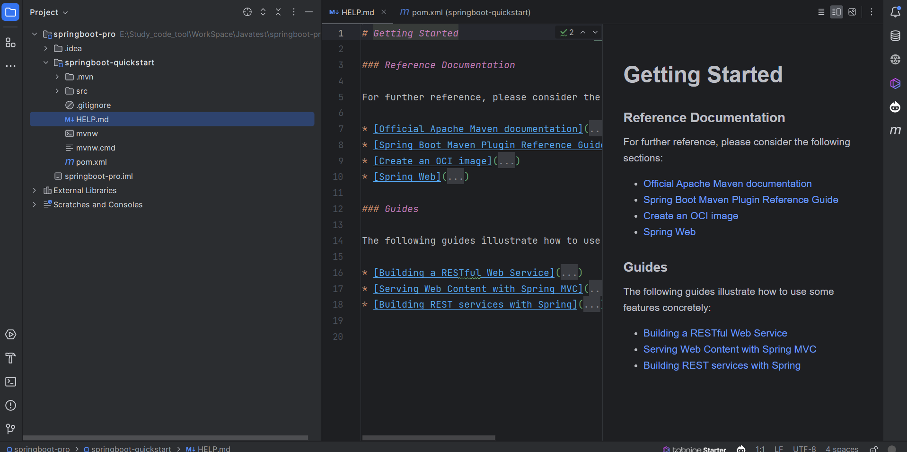The image size is (907, 452).
Task: Open the Project tool window icon
Action: [10, 12]
